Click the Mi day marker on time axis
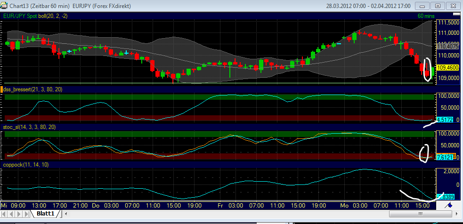Screen dimensions: 463x224 coord(4,205)
